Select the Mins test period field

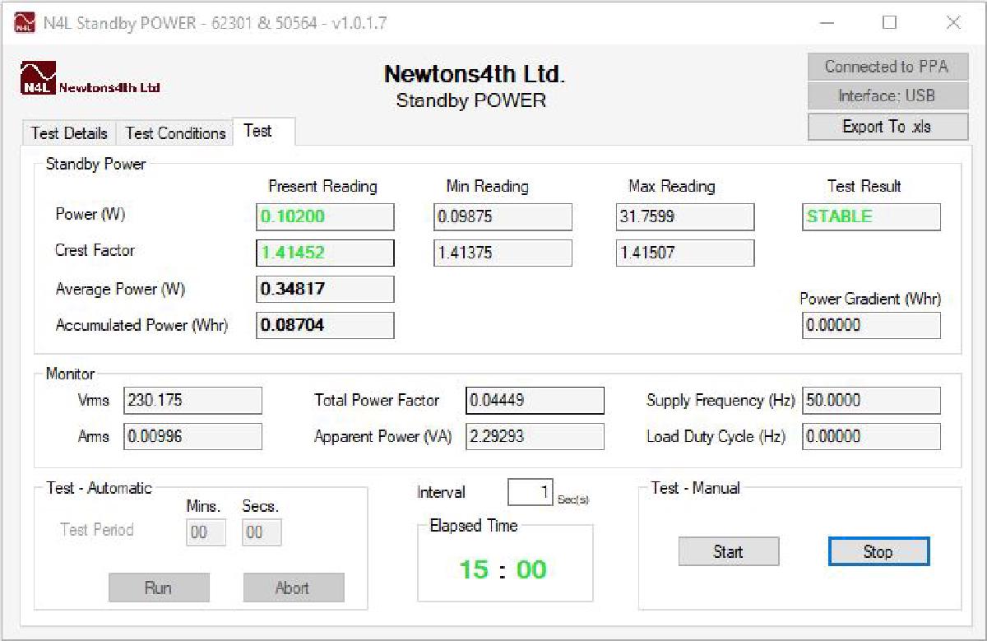tap(205, 532)
